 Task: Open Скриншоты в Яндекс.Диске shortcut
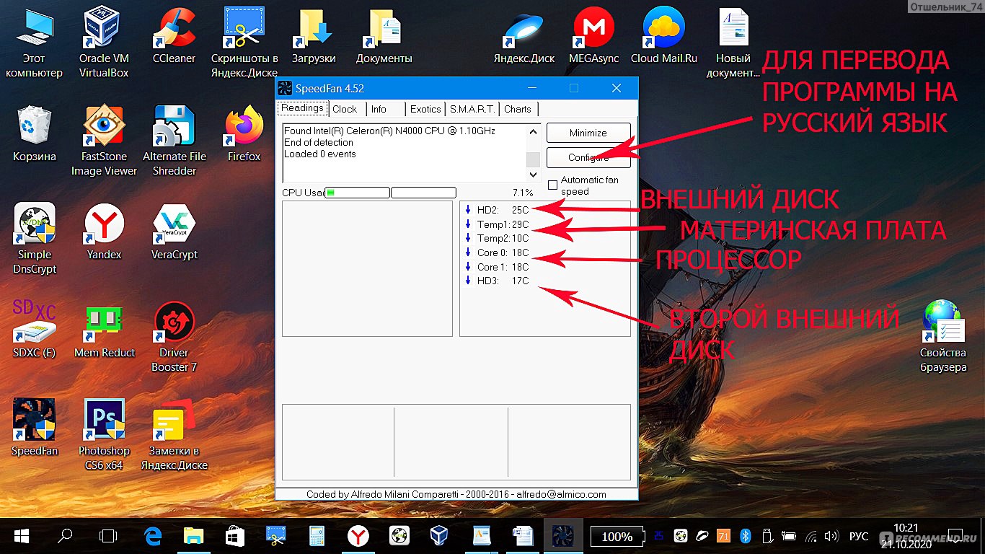[244, 43]
